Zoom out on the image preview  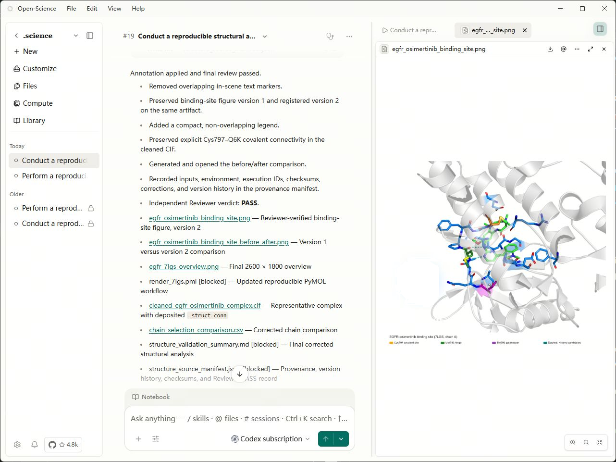tap(586, 442)
